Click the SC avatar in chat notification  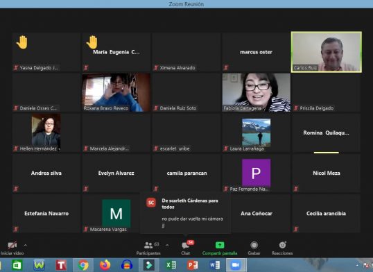151,203
